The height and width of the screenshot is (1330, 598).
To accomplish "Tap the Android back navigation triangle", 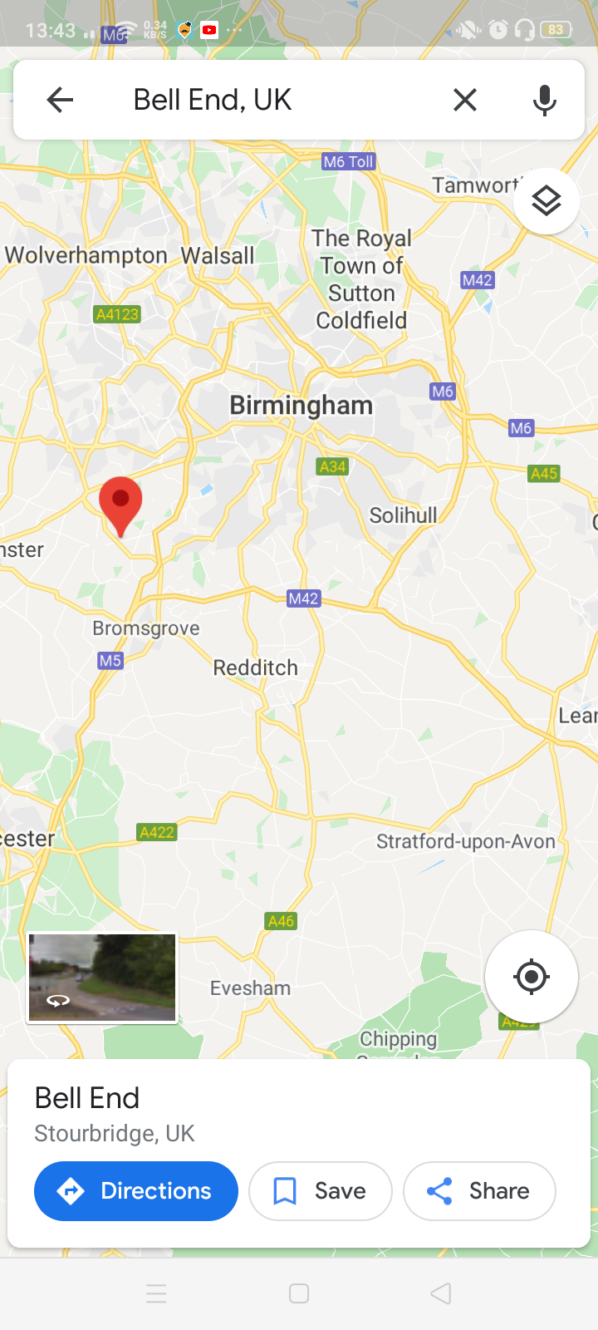I will [x=441, y=1293].
